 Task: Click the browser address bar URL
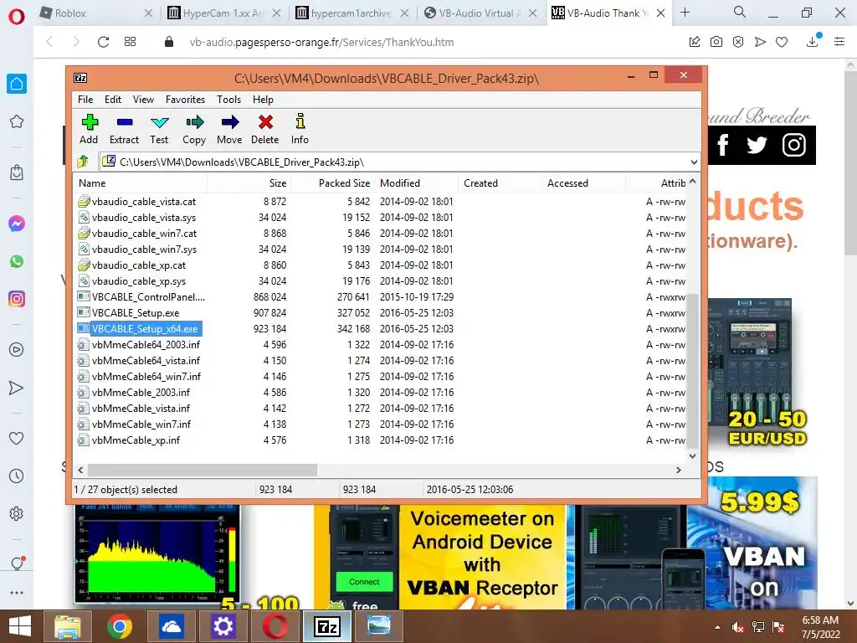[x=322, y=42]
